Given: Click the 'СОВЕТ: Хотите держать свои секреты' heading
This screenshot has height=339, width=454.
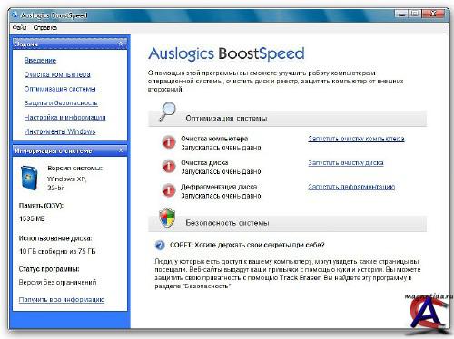Looking at the screenshot, I should point(247,245).
